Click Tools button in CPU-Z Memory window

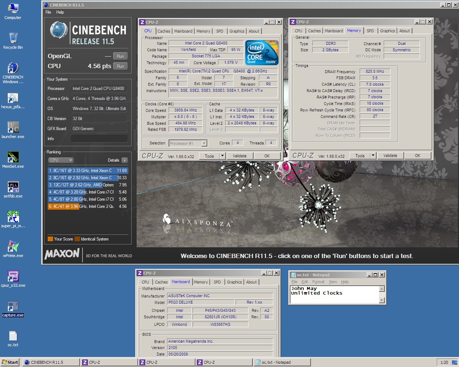coord(360,156)
